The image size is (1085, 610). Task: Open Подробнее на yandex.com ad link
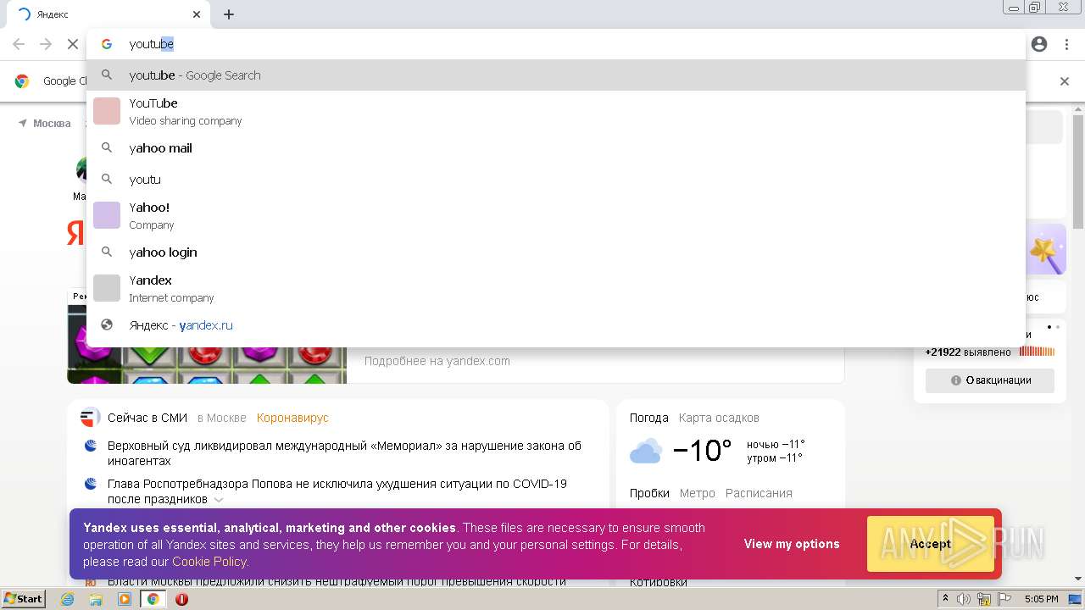(437, 361)
